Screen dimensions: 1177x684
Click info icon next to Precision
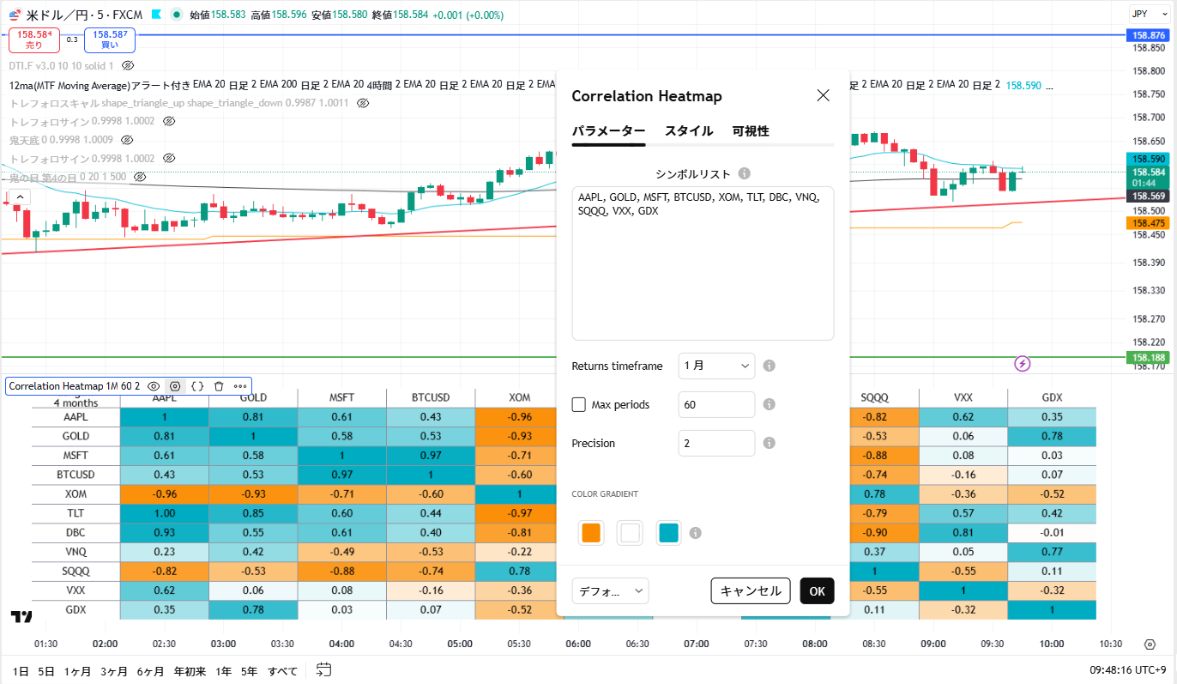[x=770, y=443]
